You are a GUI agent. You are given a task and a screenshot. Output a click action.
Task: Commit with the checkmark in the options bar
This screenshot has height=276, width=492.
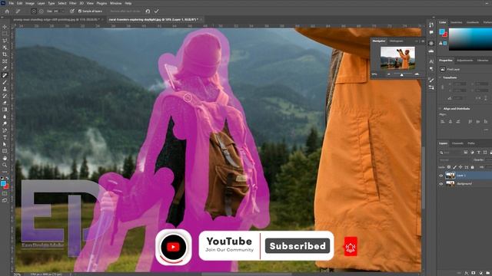pyautogui.click(x=156, y=11)
